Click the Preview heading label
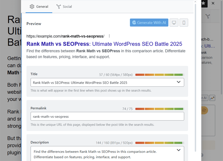Image resolution: width=223 pixels, height=161 pixels. pyautogui.click(x=34, y=24)
